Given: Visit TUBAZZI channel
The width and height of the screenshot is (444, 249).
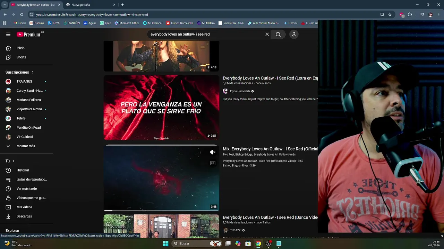Looking at the screenshot, I should [236, 230].
